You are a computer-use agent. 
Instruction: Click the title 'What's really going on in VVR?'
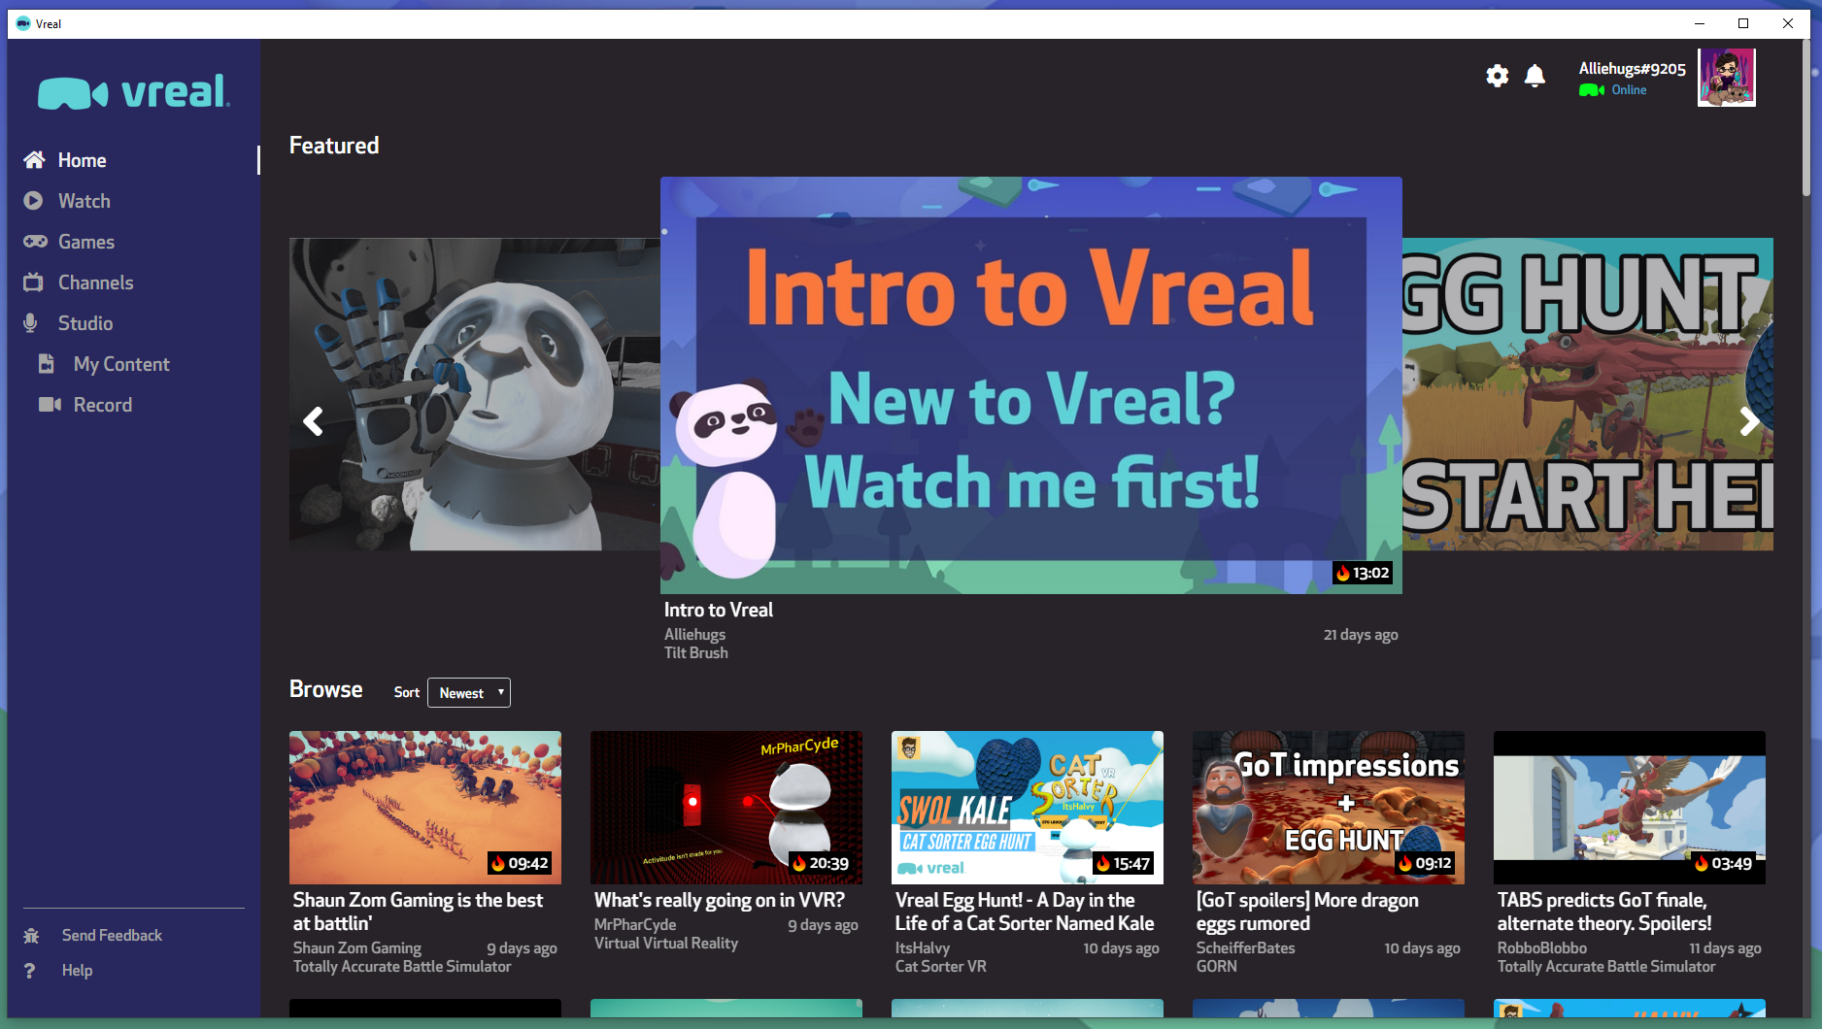pos(720,900)
